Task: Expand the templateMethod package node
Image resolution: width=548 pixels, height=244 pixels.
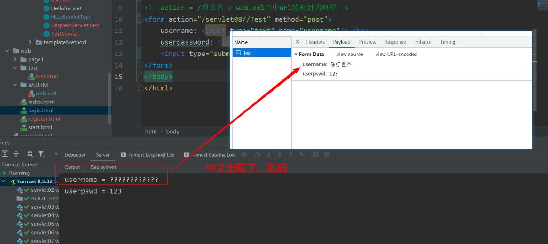Action: pyautogui.click(x=30, y=42)
